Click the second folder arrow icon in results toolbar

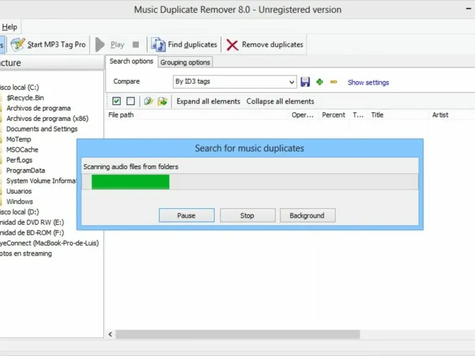point(163,101)
